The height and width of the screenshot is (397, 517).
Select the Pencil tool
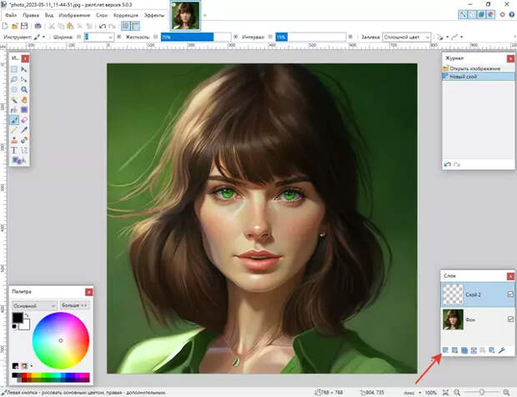(14, 130)
